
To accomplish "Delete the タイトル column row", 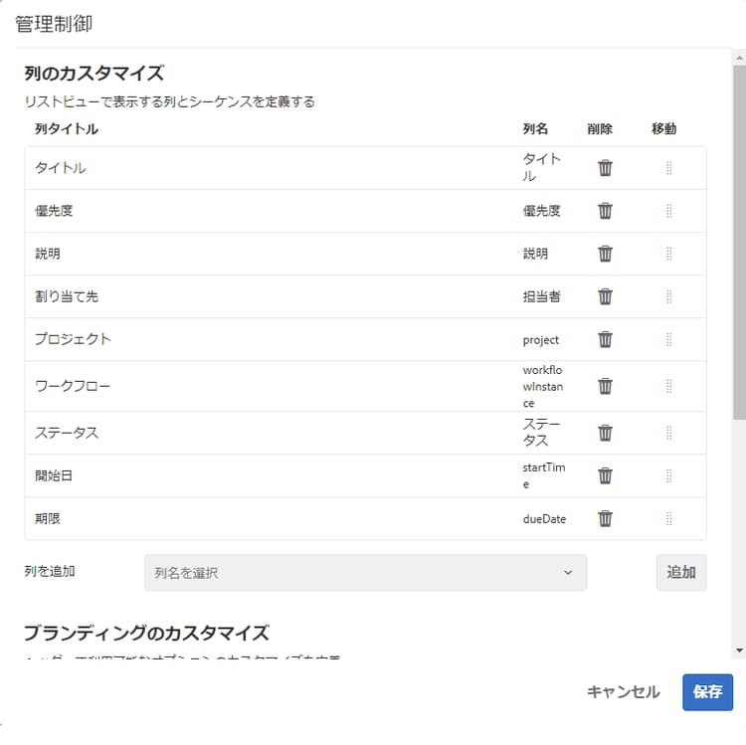I will click(605, 168).
